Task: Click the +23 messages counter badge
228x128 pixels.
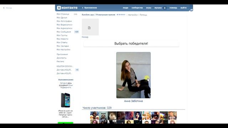Action: pyautogui.click(x=77, y=32)
